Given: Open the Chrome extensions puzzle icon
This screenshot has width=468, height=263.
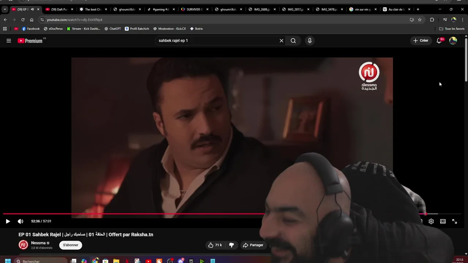Looking at the screenshot, I should tap(432, 20).
